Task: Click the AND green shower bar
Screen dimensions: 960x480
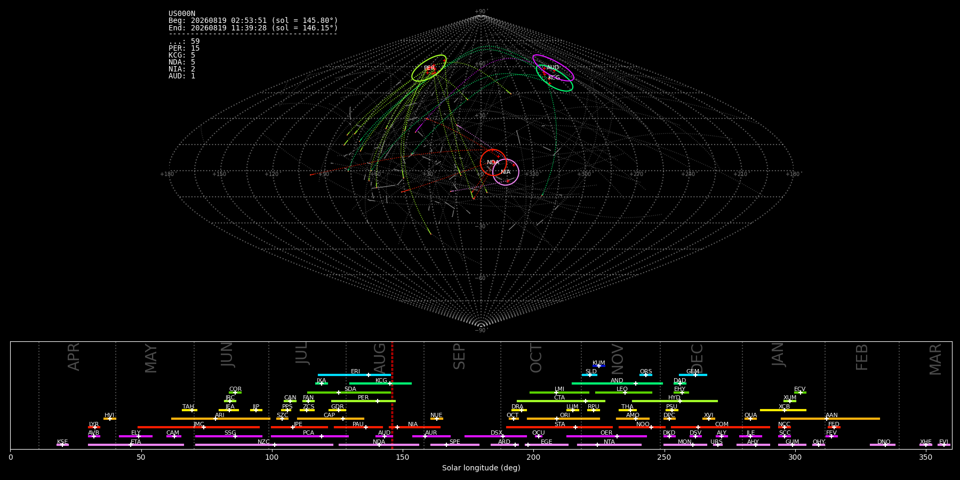Action: pos(617,383)
